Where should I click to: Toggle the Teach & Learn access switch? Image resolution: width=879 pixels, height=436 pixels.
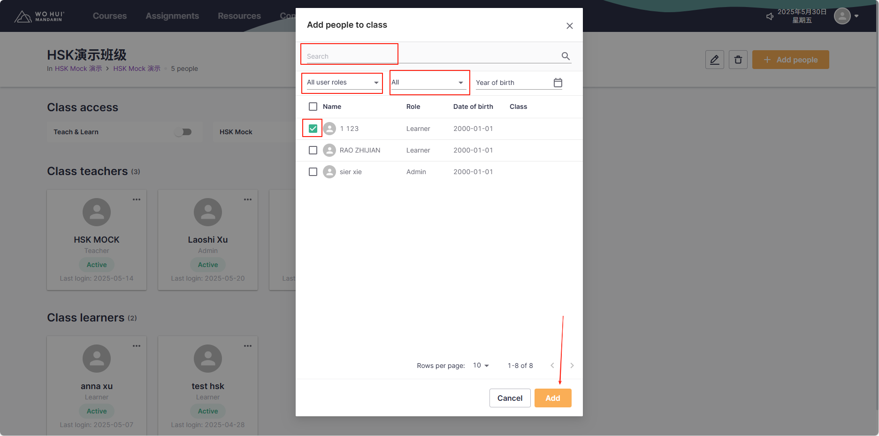coord(183,132)
